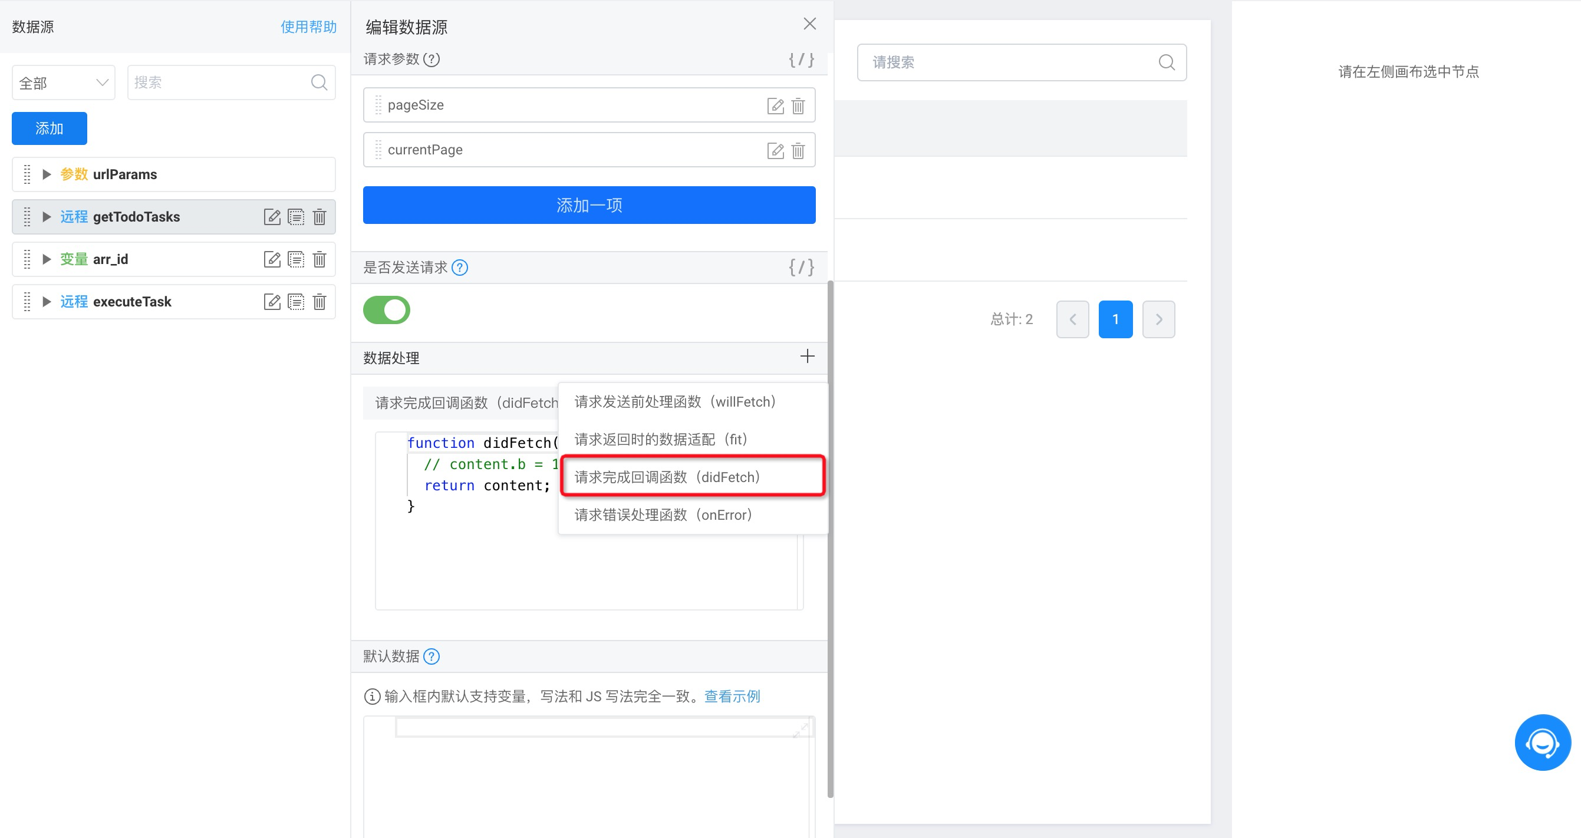Click the blue 添加 button
This screenshot has height=838, width=1581.
(49, 128)
